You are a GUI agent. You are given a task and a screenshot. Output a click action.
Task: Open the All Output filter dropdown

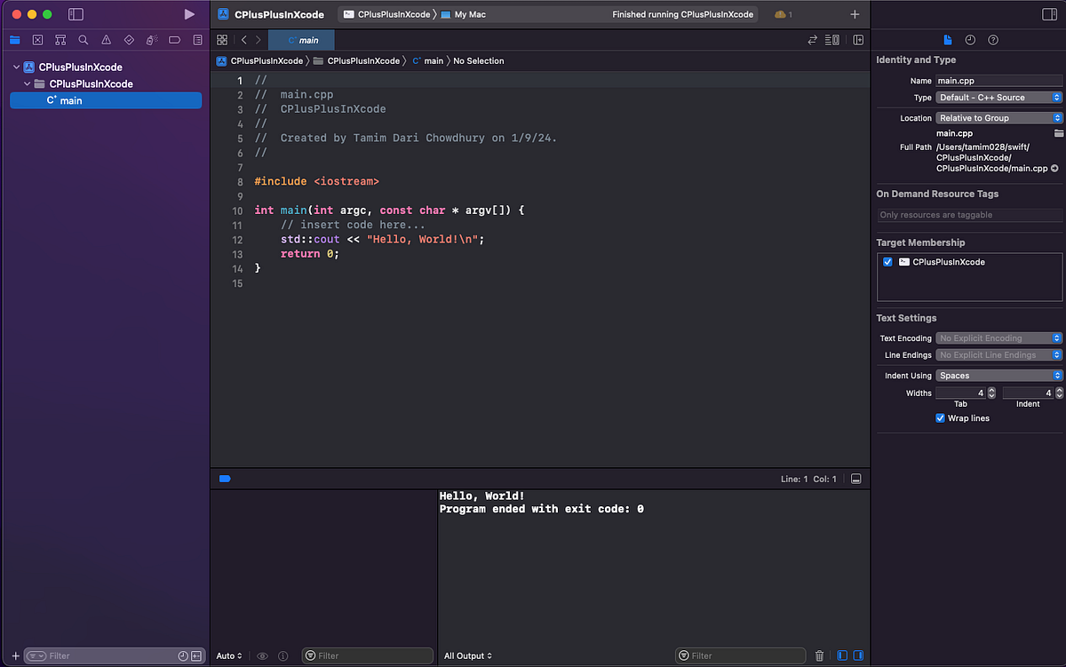pos(466,655)
